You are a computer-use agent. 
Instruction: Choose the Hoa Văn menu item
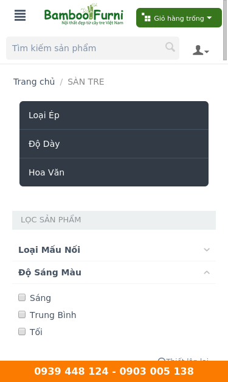coord(114,172)
